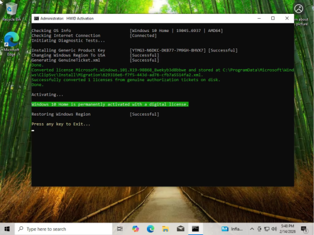The image size is (314, 235).
Task: Click the highlighted "permanently activated" message line
Action: pos(110,104)
